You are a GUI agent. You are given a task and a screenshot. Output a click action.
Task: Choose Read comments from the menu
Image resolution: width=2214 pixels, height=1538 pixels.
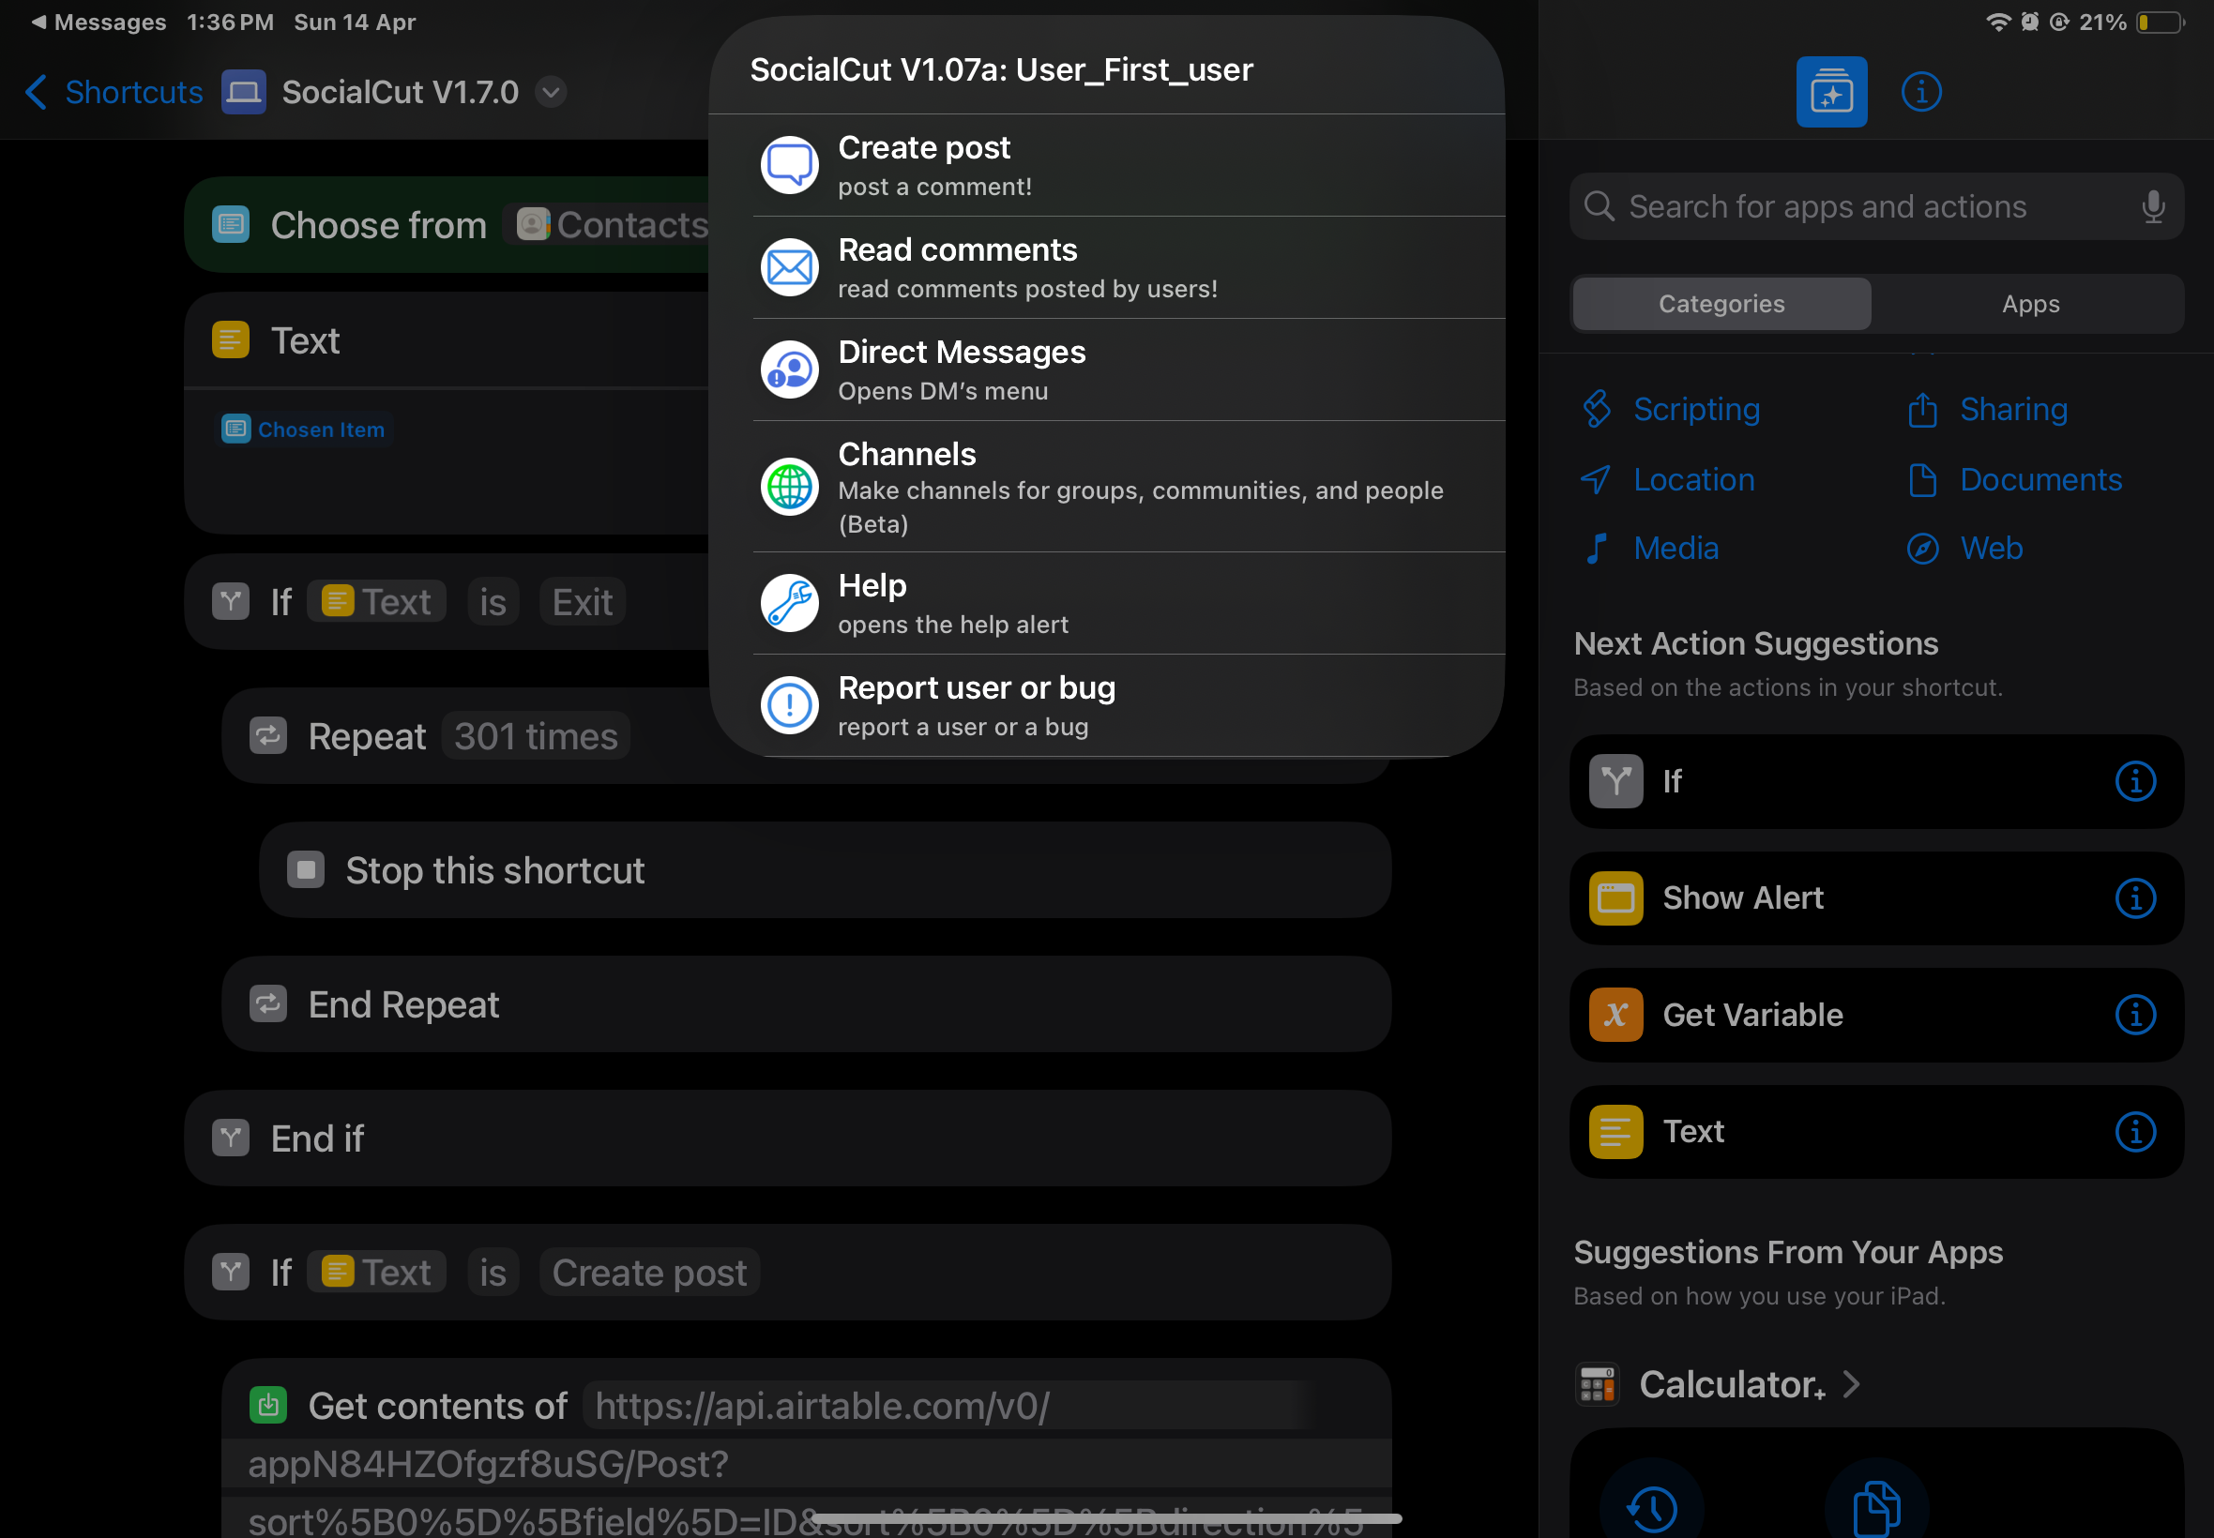click(x=1106, y=268)
